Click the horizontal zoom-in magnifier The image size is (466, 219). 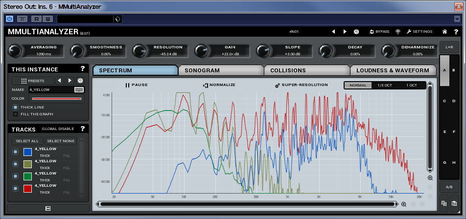tap(403, 204)
